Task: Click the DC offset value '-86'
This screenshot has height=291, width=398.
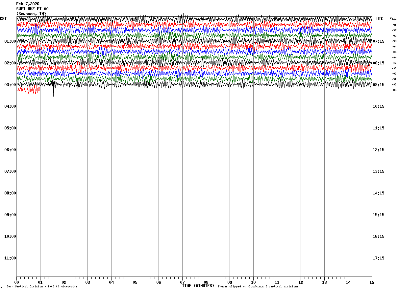Action: pos(394,63)
